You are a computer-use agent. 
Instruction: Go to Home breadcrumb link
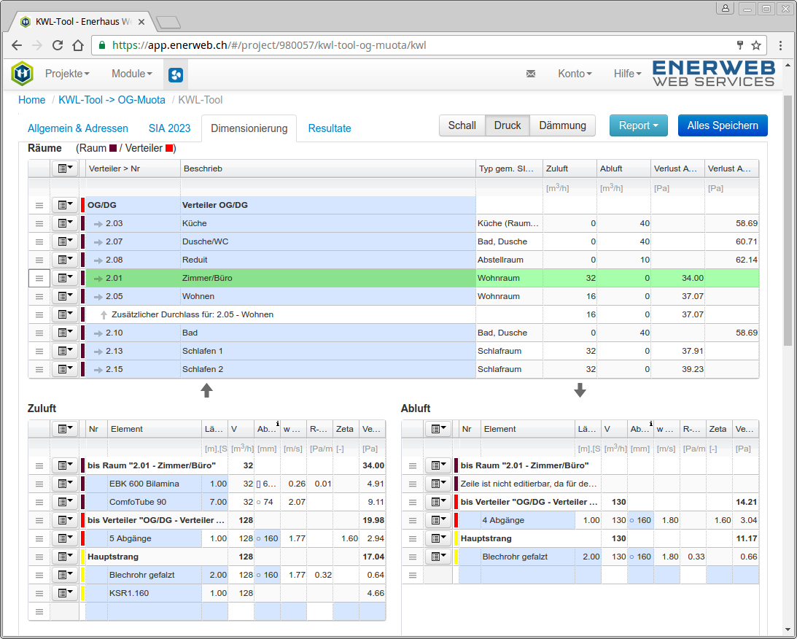point(32,100)
